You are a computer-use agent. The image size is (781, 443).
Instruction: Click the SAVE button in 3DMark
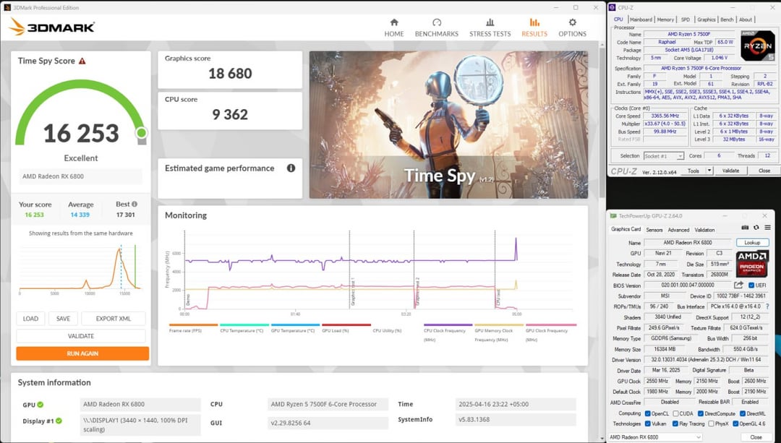(x=63, y=319)
